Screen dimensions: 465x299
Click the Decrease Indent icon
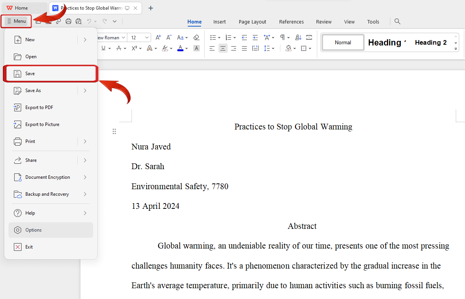pyautogui.click(x=244, y=37)
